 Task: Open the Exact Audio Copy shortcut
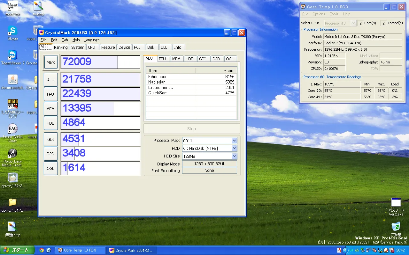coord(12,129)
